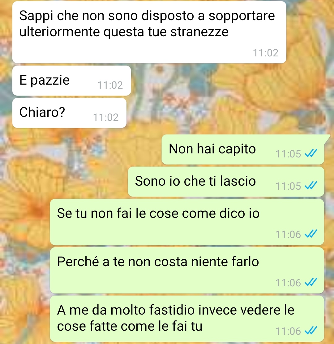This screenshot has width=334, height=344.
Task: Tap the 11:02 timestamp beside "E pazzie"
Action: coord(110,85)
